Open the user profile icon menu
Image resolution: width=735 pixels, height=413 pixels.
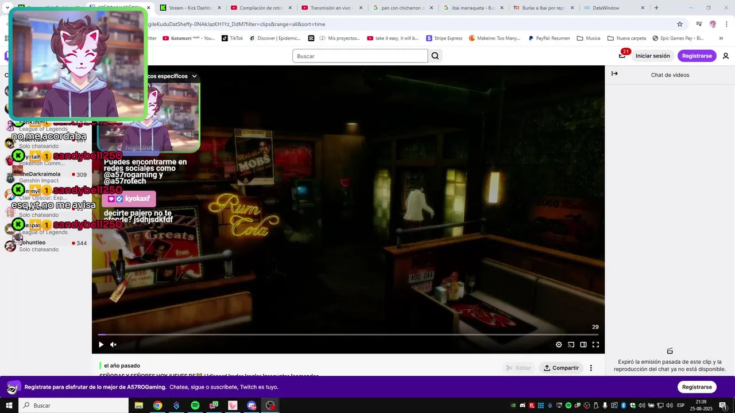point(726,56)
